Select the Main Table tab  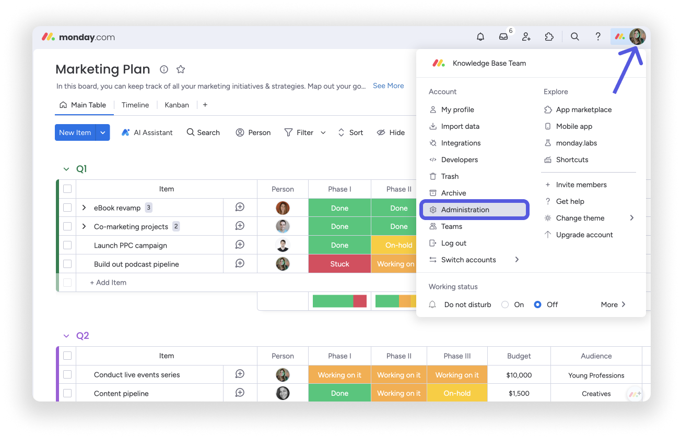click(x=84, y=105)
